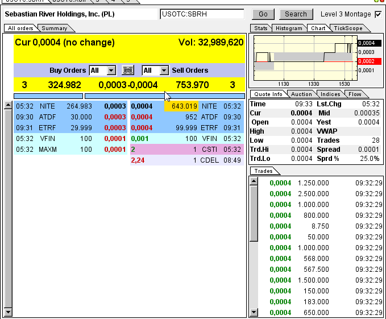Image resolution: width=386 pixels, height=319 pixels.
Task: Select the Chart tab
Action: click(x=318, y=28)
